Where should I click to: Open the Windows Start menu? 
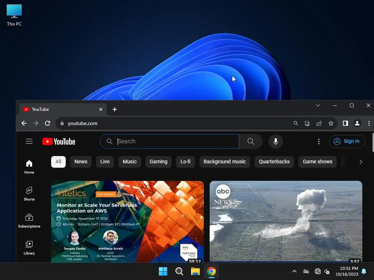click(163, 271)
